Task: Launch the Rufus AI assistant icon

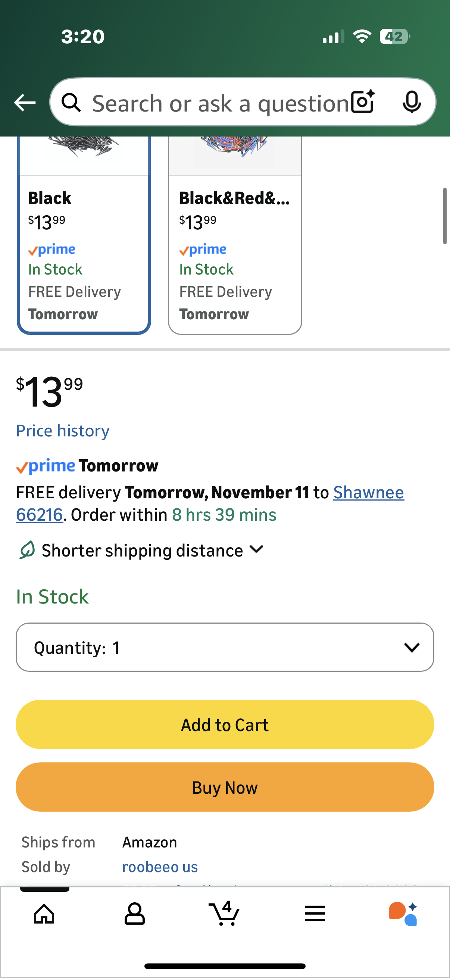Action: [403, 914]
